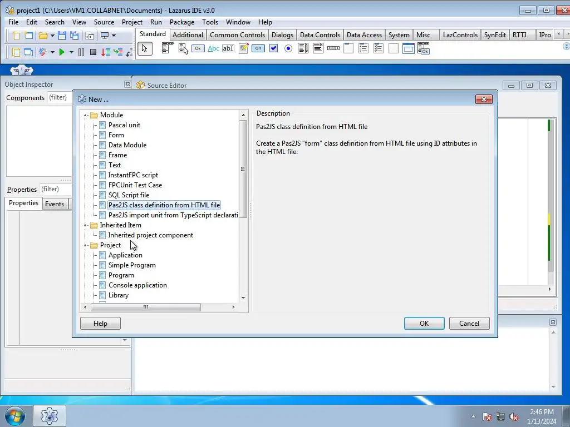This screenshot has width=570, height=427.
Task: Click the Open folder toolbar icon
Action: [x=43, y=36]
